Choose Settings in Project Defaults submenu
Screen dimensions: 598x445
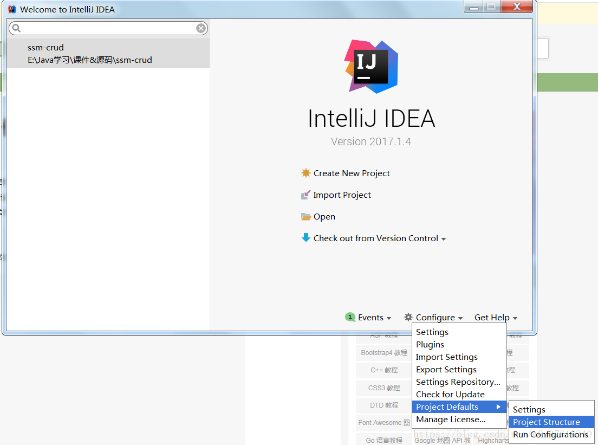(552, 410)
